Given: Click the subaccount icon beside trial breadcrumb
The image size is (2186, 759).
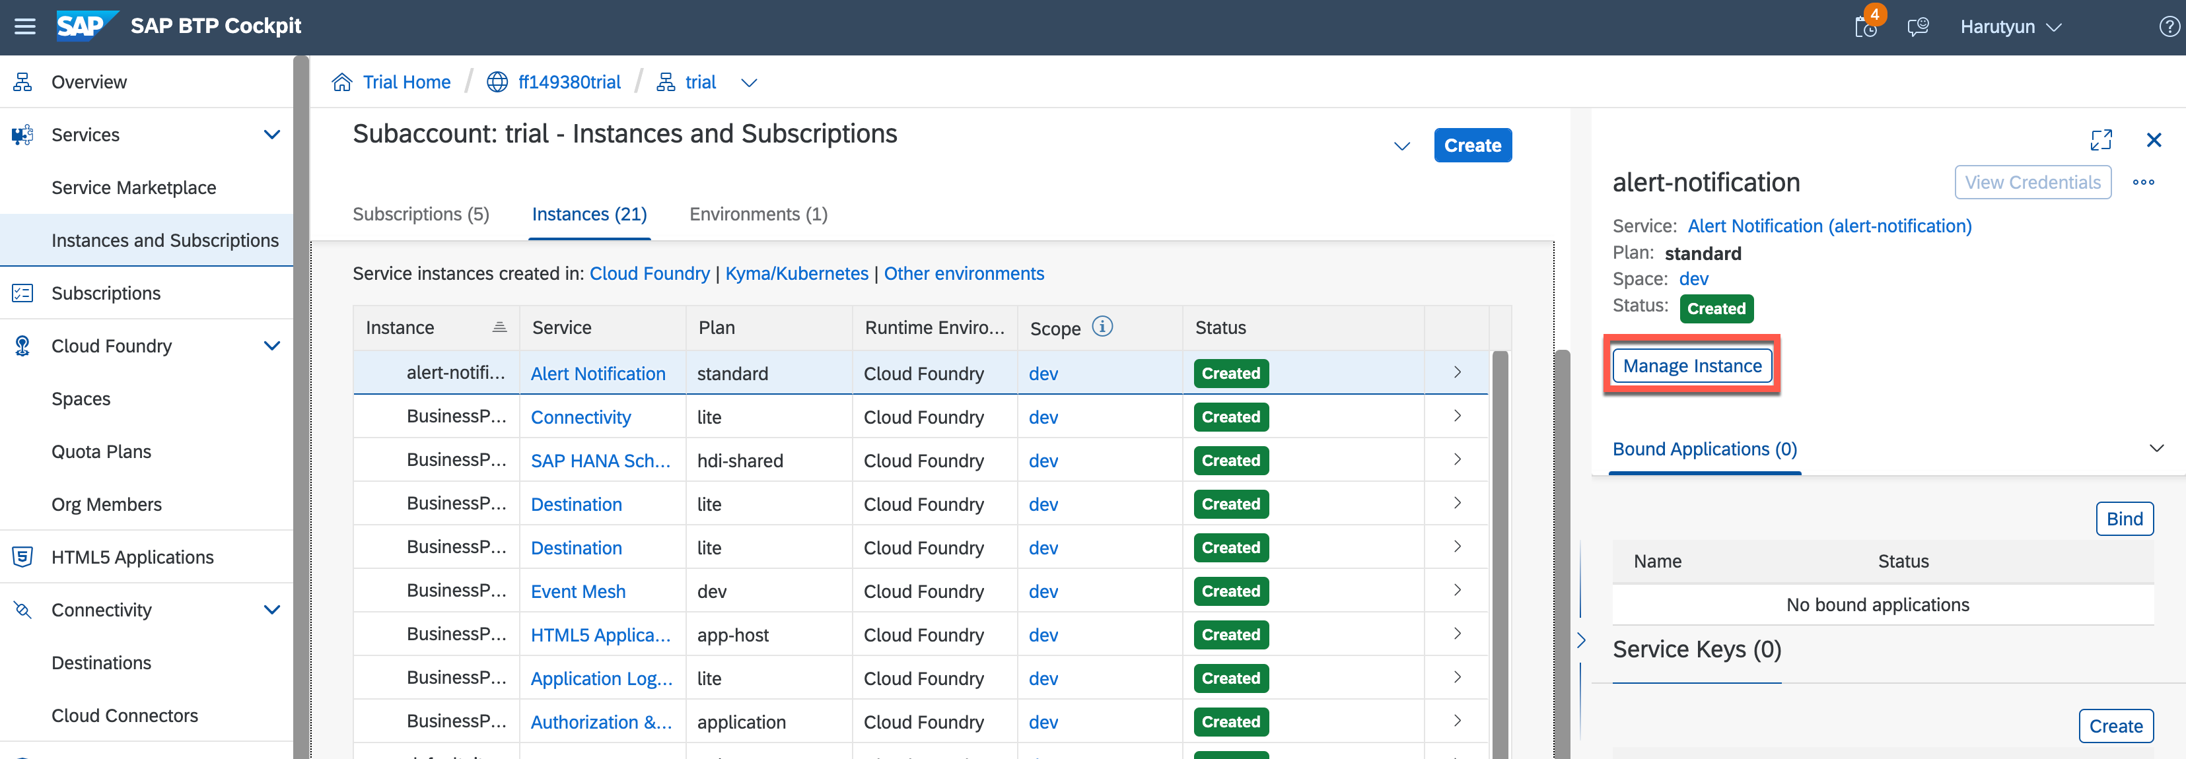Looking at the screenshot, I should 666,82.
